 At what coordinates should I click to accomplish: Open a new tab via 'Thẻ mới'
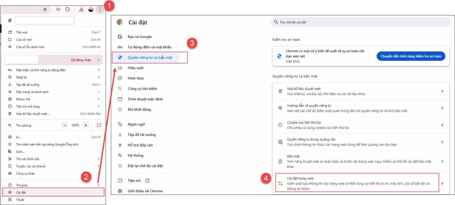[x=54, y=32]
